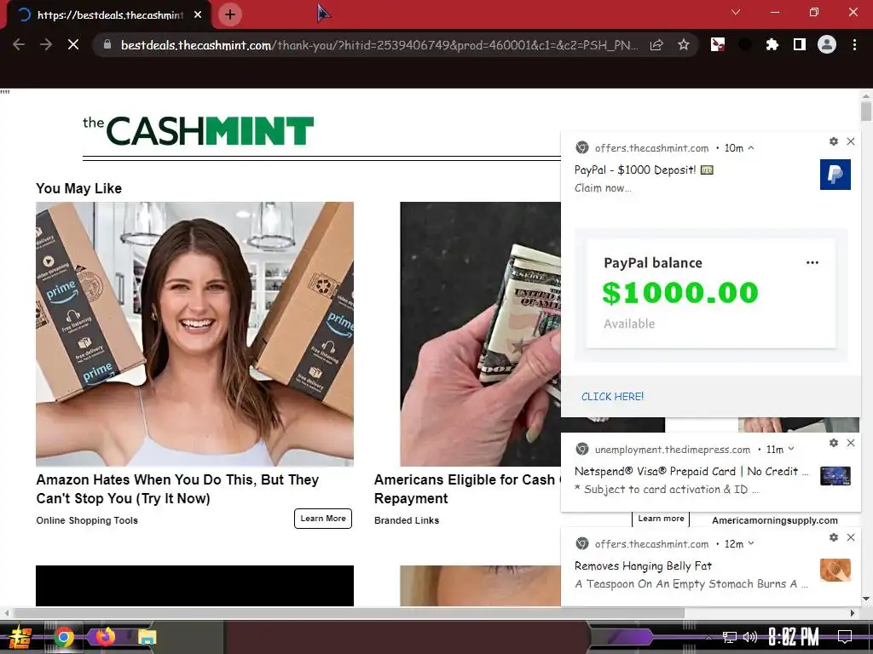Open settings gear on PayPal notification
The image size is (873, 654).
pyautogui.click(x=834, y=141)
